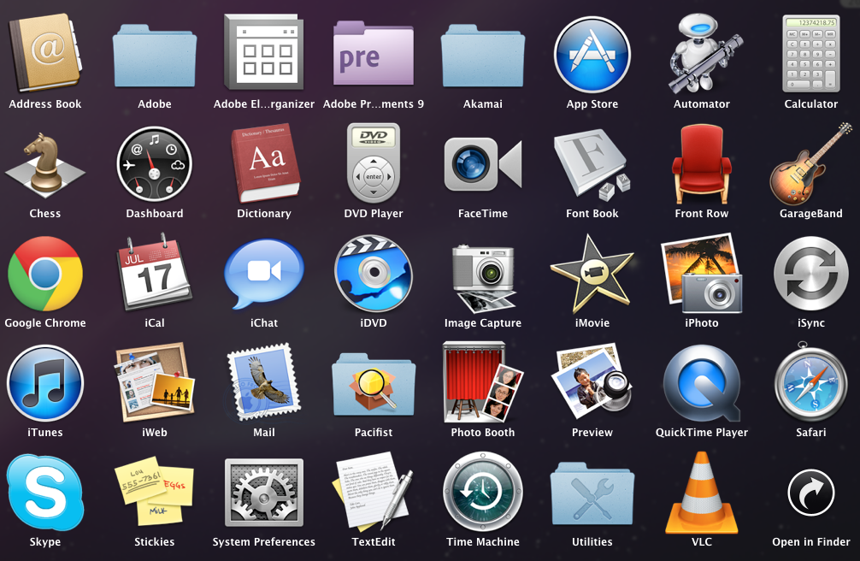Start a FaceTime call

tap(483, 164)
